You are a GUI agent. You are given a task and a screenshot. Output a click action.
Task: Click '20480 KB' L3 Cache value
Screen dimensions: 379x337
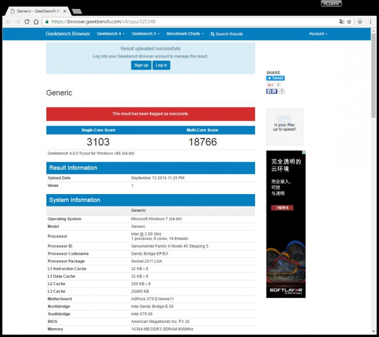pos(140,291)
